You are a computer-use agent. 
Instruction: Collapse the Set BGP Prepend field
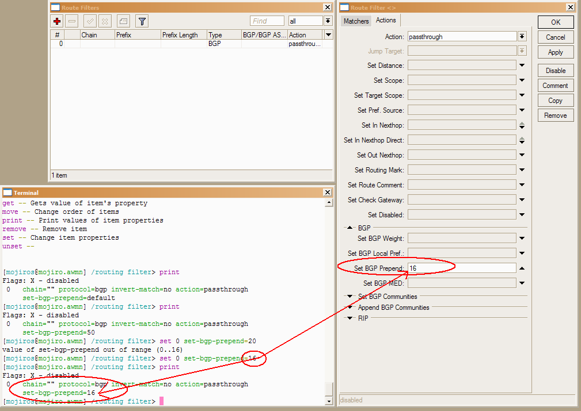(x=522, y=268)
